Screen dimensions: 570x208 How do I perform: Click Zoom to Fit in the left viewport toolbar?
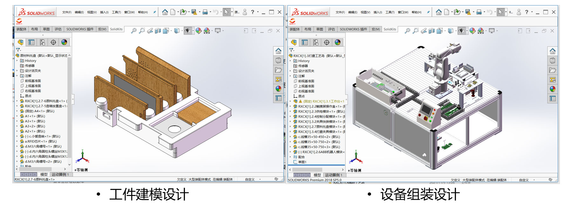(x=134, y=30)
